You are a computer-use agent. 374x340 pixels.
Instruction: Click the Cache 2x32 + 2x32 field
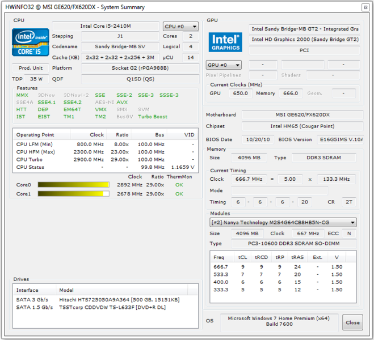pyautogui.click(x=120, y=58)
